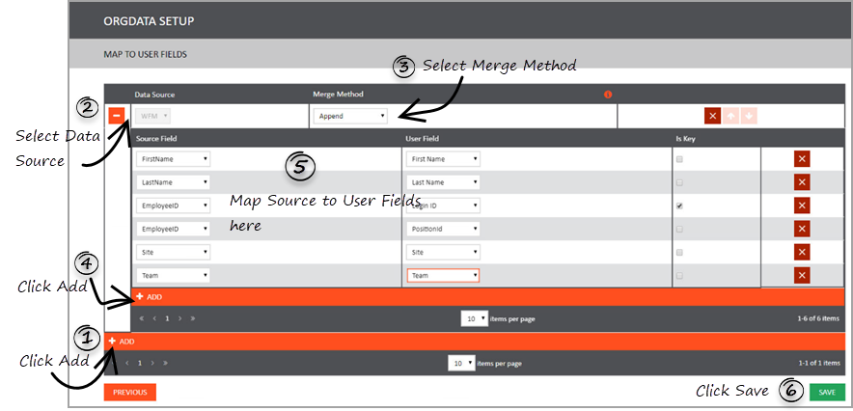Image resolution: width=853 pixels, height=411 pixels.
Task: Enable Is Key for Site row
Action: pos(680,252)
